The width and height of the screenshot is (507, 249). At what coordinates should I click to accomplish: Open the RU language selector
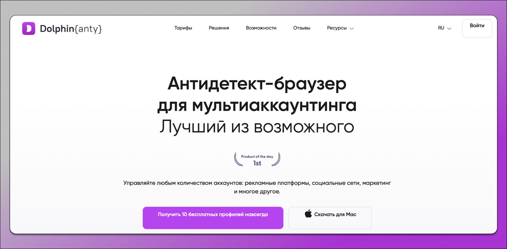point(441,28)
